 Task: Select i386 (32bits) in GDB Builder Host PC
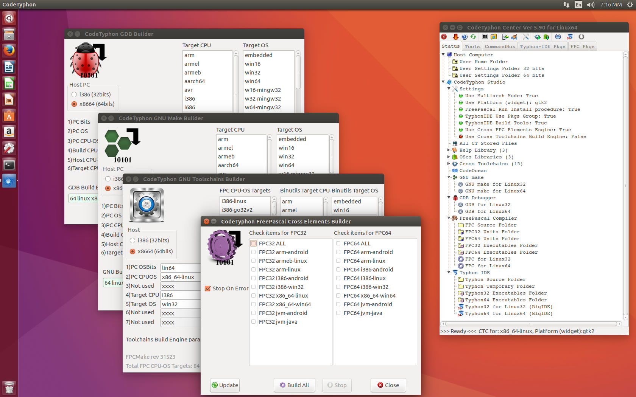[x=74, y=95]
